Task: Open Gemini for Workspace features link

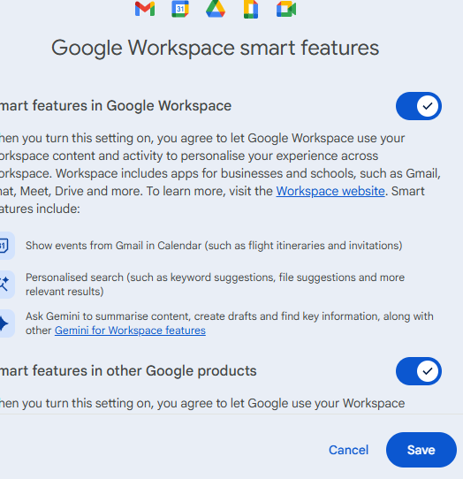Action: [x=130, y=331]
